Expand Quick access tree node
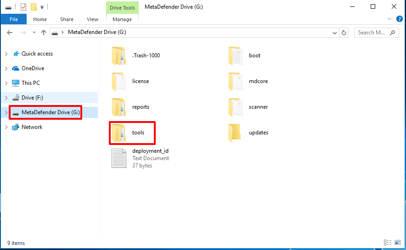 coord(6,54)
